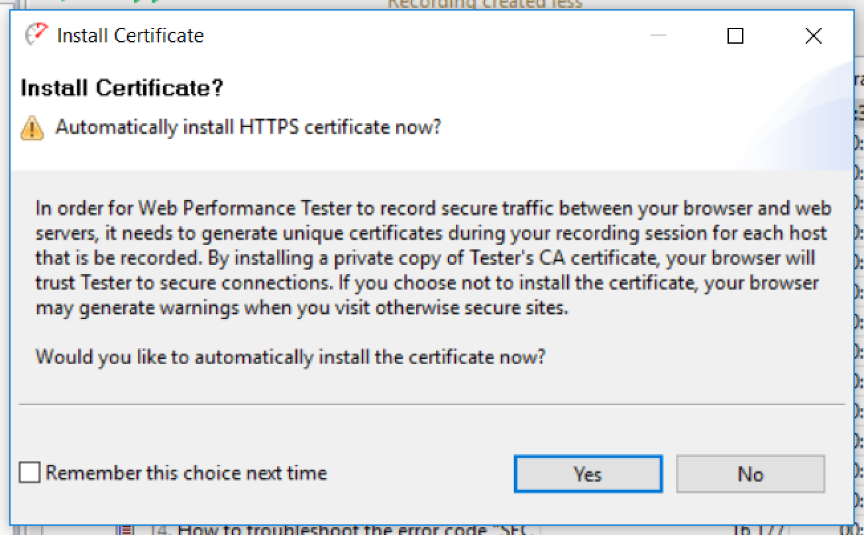Select the 'How to troubleshoot the error code' row
864x535 pixels.
pos(354,529)
